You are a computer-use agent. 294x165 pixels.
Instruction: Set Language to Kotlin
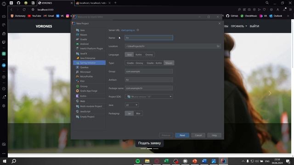[x=139, y=55]
